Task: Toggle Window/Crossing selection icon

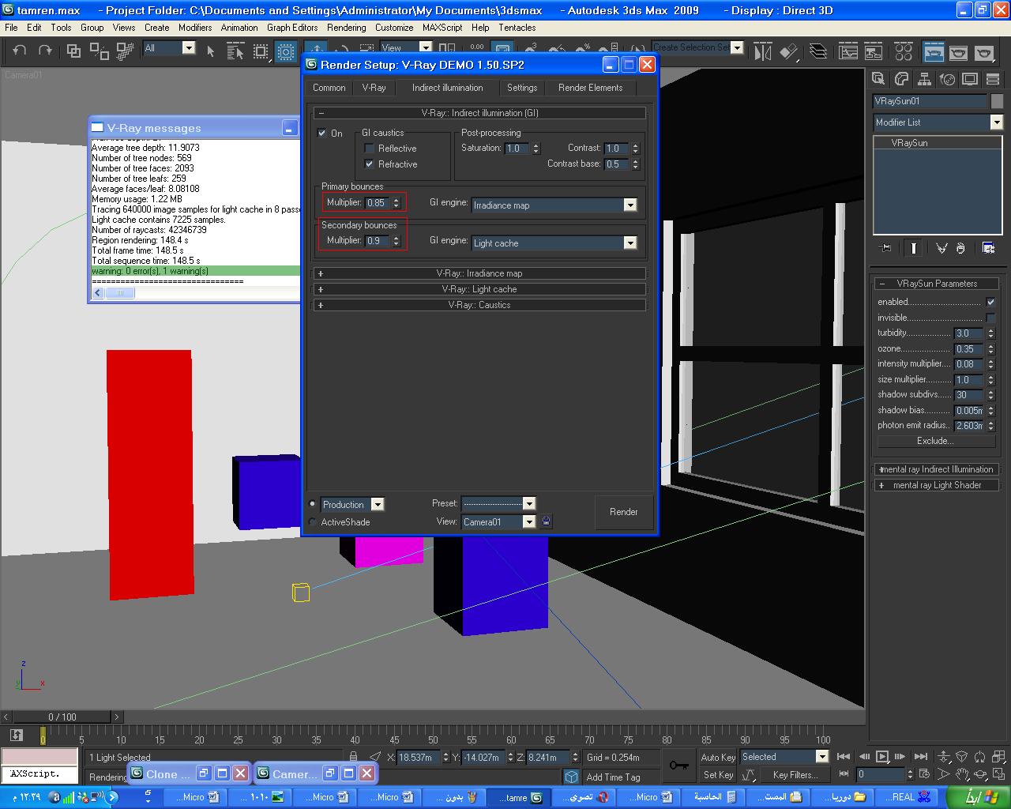Action: click(286, 51)
